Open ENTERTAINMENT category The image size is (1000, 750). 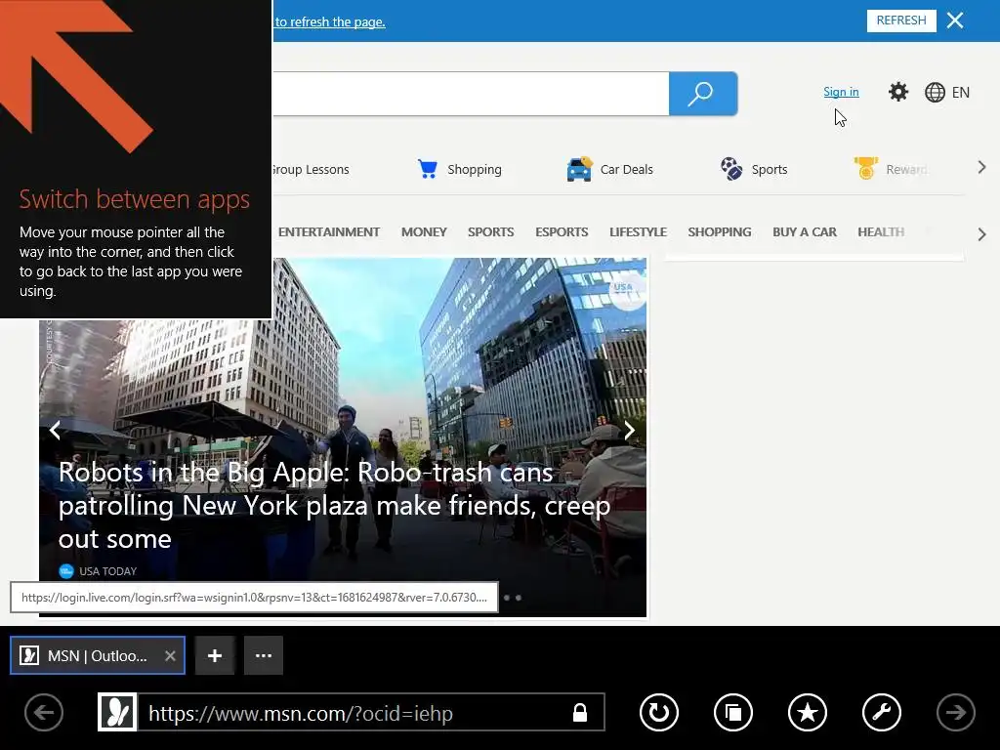click(329, 232)
